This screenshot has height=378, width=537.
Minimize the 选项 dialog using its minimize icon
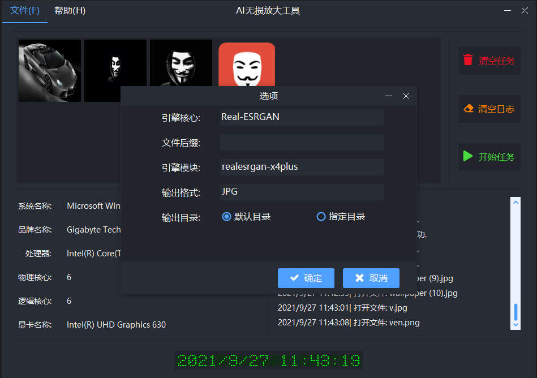pyautogui.click(x=389, y=96)
